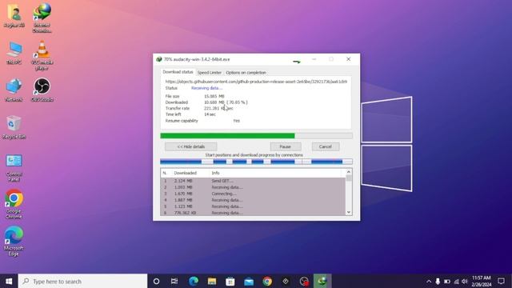This screenshot has width=512, height=288.
Task: Open the network tray icon
Action: click(456, 282)
